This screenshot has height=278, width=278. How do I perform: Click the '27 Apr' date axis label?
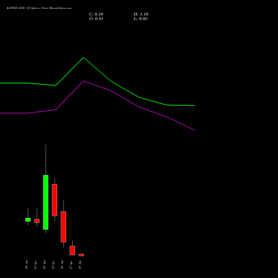tap(71, 265)
